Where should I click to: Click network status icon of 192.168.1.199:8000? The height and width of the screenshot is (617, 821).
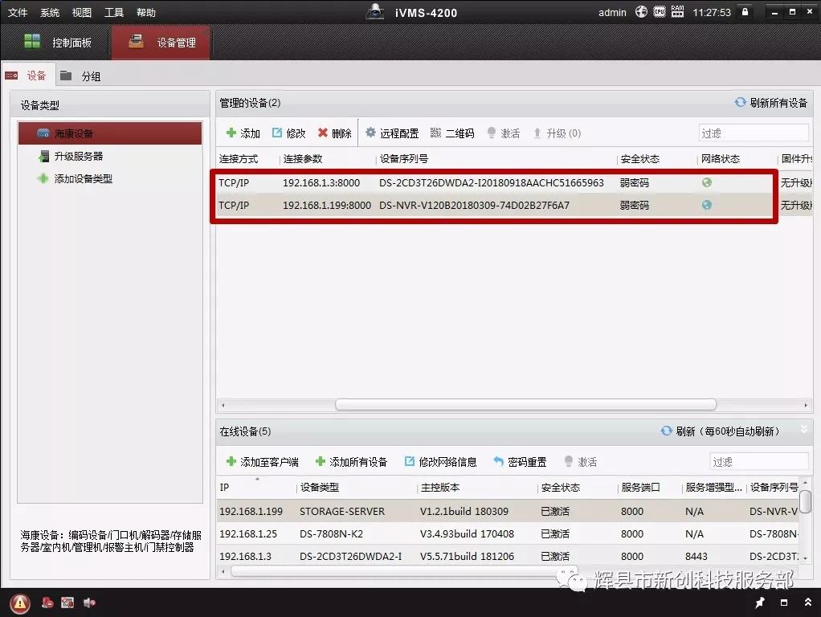pos(707,205)
